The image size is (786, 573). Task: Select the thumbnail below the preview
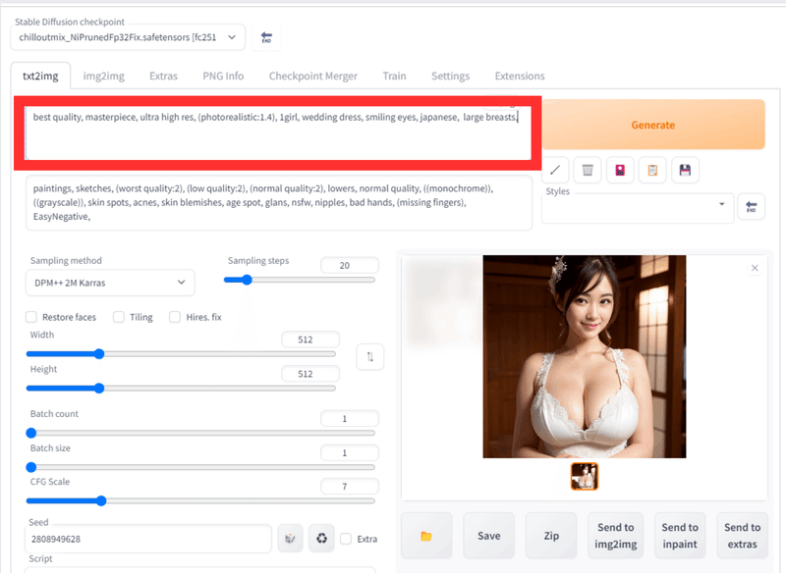[x=585, y=477]
